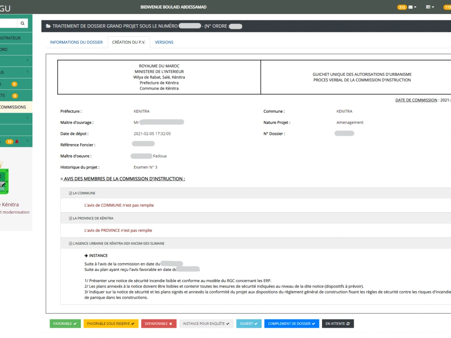Click the document icon beside L'AGENCE URBAINE

(70, 243)
